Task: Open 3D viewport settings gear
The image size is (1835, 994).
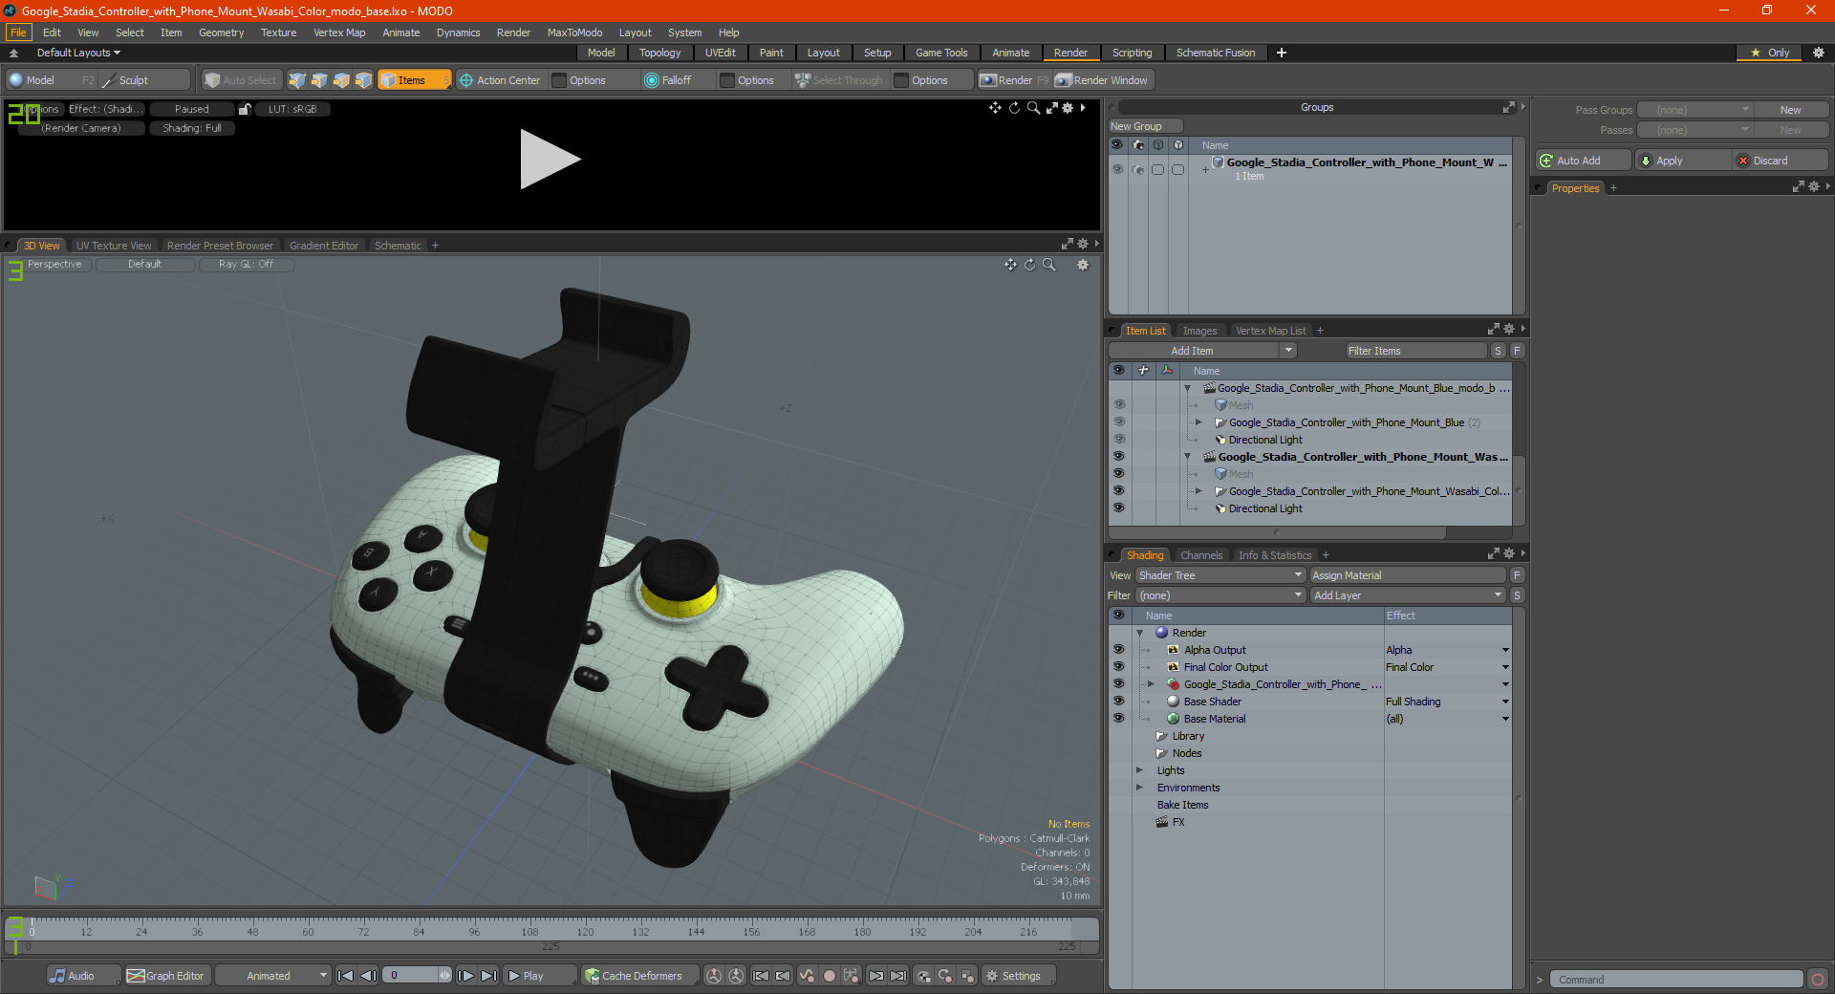Action: click(x=1083, y=265)
